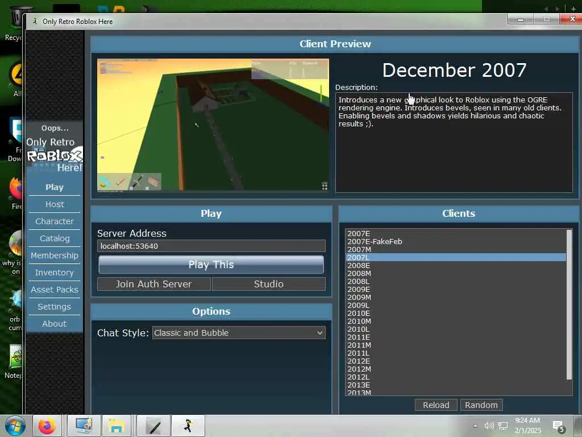This screenshot has height=437, width=582.
Task: Open the About sidebar item
Action: (x=55, y=324)
